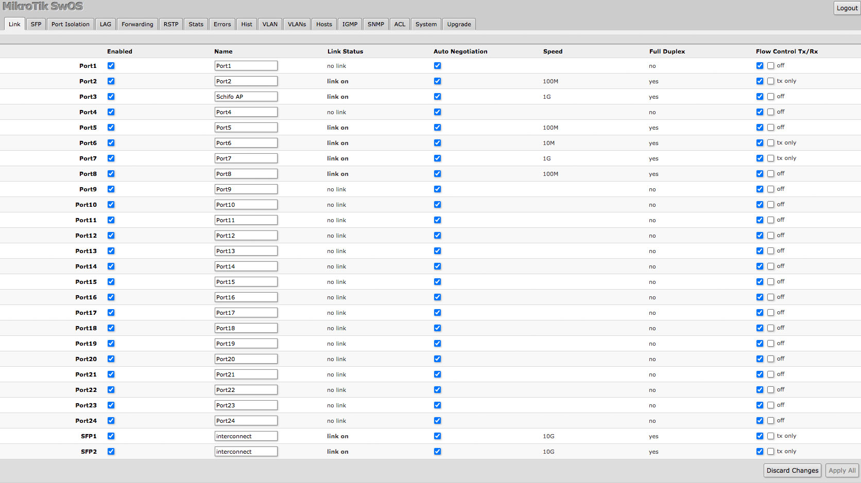Image resolution: width=861 pixels, height=483 pixels.
Task: Show the Hosts tab
Action: pos(324,24)
